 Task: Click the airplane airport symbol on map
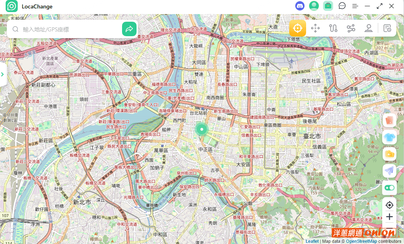point(291,61)
